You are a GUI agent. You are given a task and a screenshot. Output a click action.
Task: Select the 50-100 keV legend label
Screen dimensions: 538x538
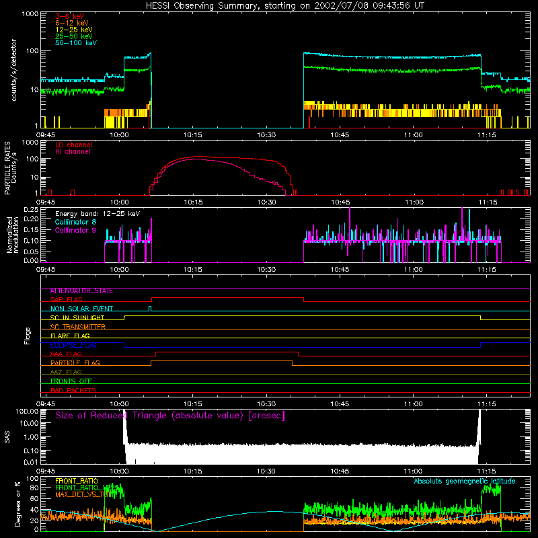(76, 43)
